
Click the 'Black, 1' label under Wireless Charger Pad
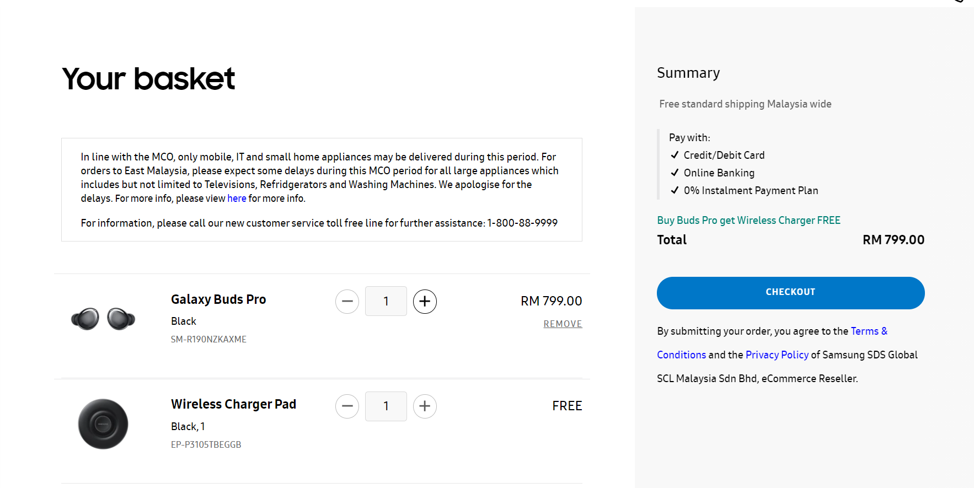(x=188, y=427)
